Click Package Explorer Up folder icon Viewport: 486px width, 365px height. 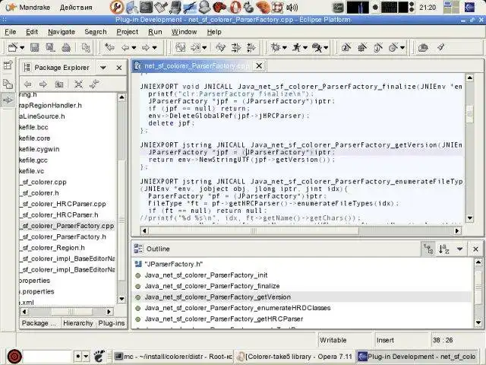coord(59,84)
